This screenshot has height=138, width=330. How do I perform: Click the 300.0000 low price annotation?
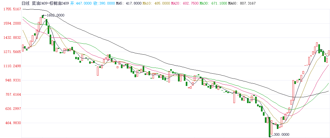(281, 134)
